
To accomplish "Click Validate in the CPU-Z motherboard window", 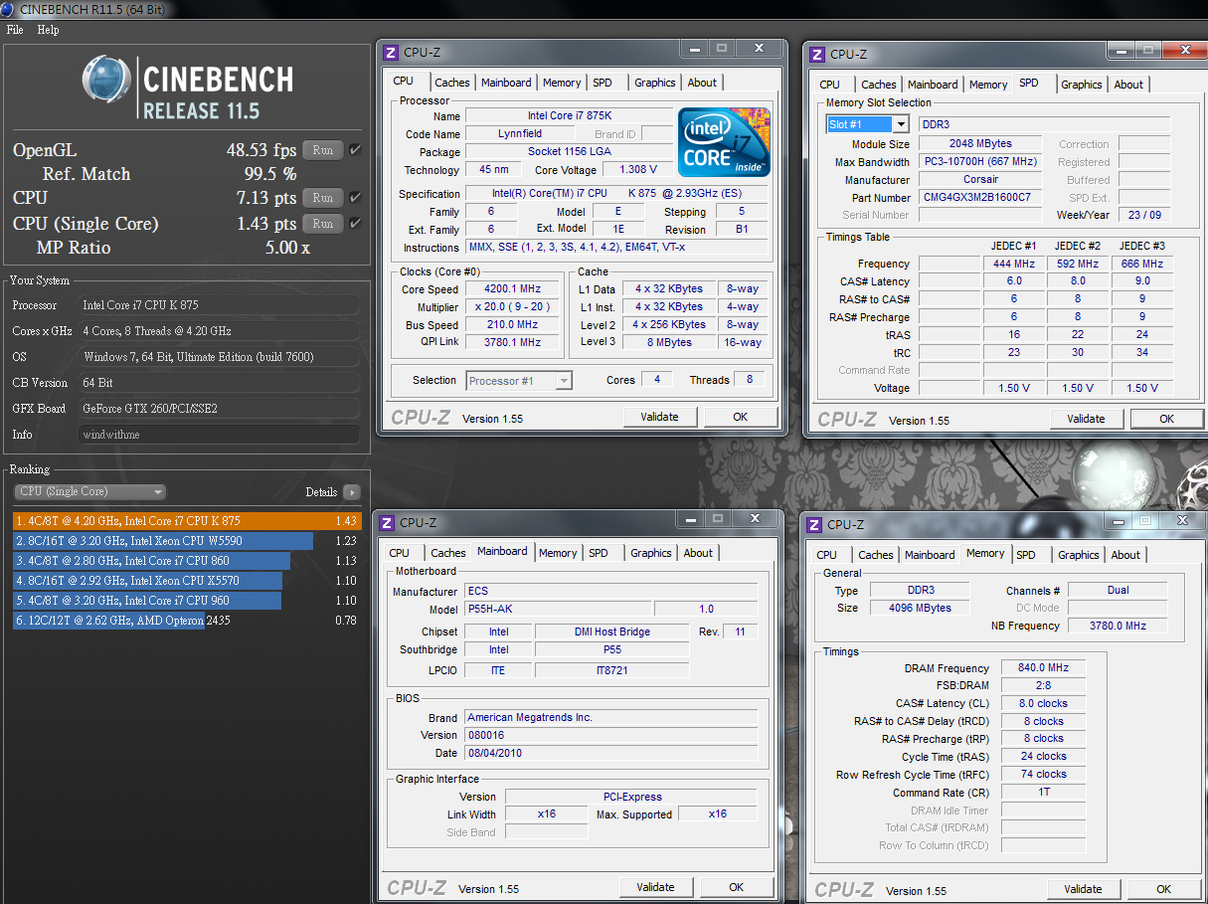I will point(656,887).
